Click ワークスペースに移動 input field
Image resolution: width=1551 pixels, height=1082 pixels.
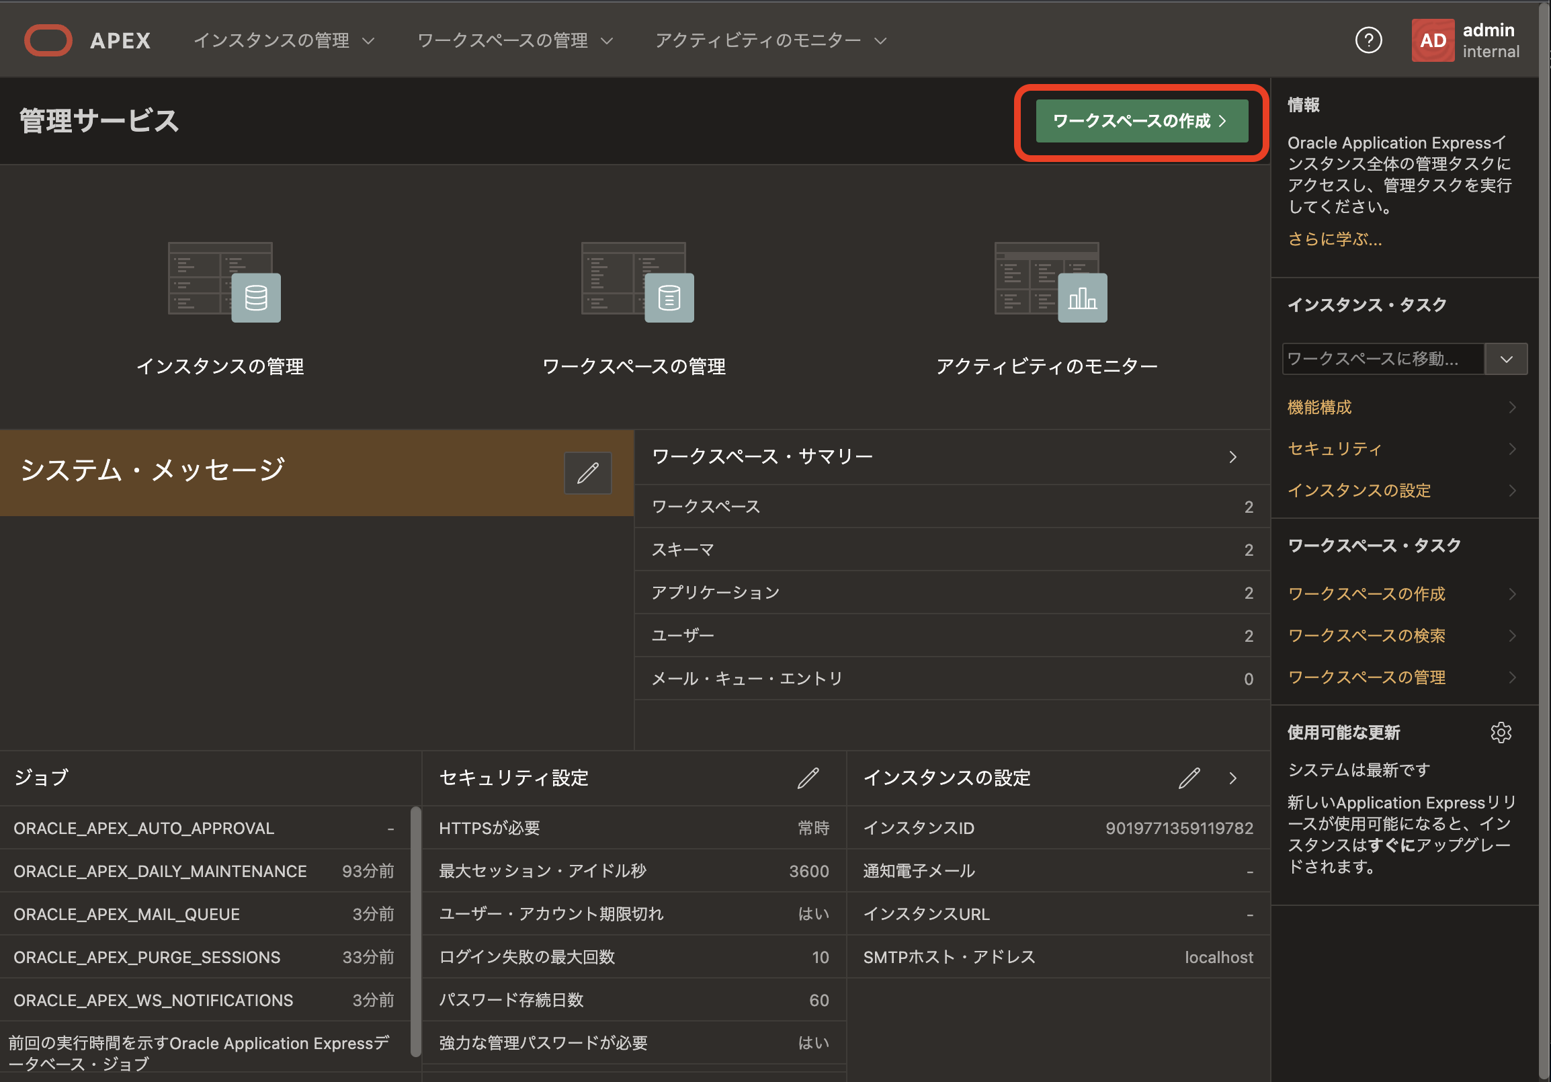[1382, 360]
